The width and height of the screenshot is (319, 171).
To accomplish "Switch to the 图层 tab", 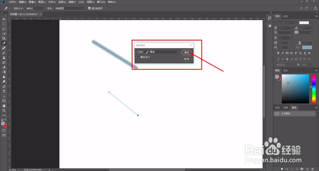I will pyautogui.click(x=278, y=108).
